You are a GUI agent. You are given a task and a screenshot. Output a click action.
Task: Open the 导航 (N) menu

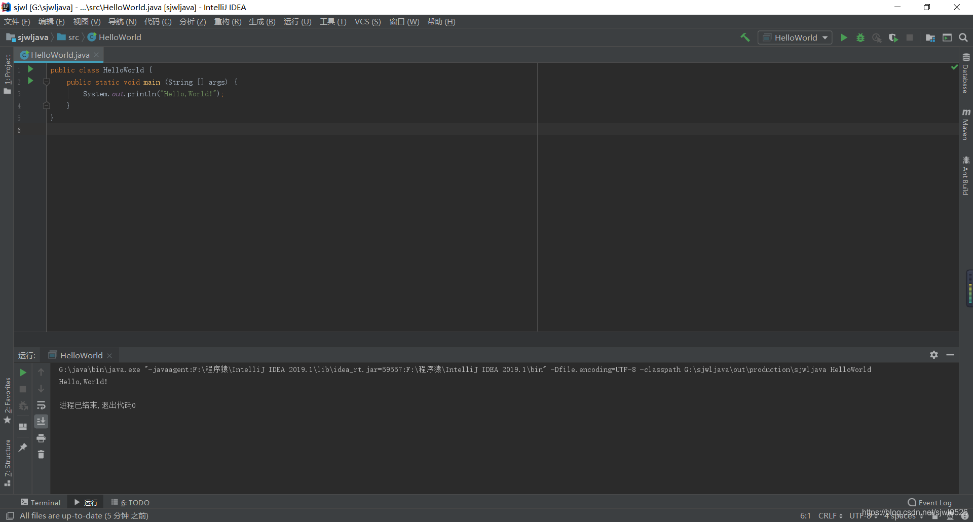[123, 22]
